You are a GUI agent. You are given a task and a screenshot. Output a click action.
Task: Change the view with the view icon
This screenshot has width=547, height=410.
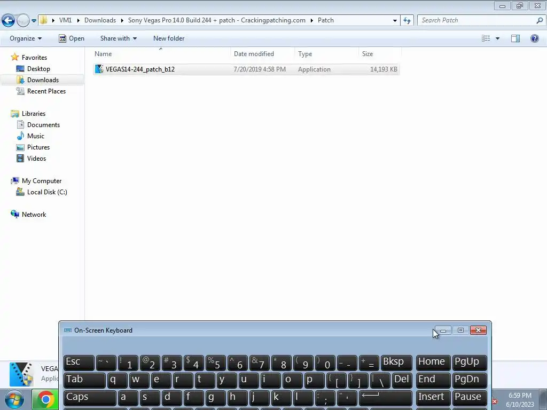[486, 38]
